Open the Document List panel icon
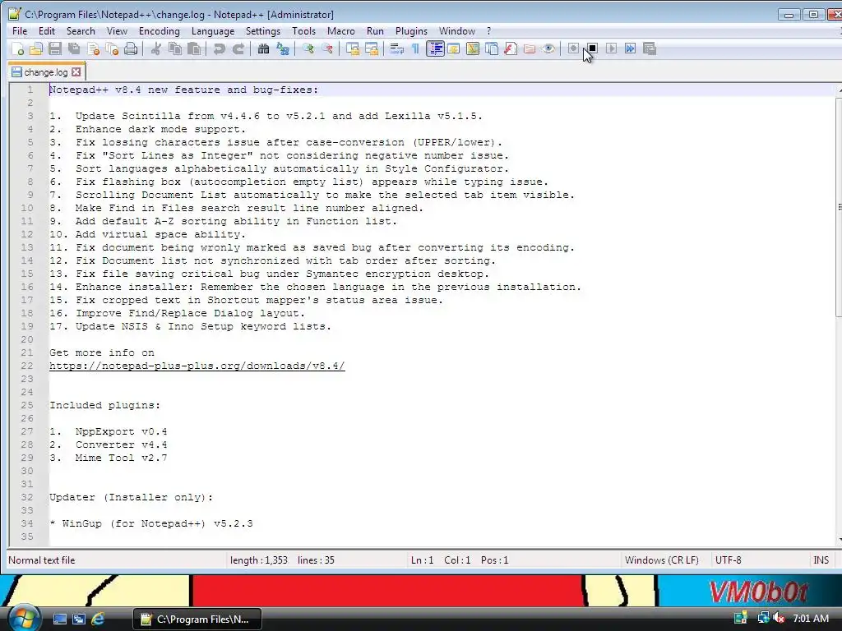Viewport: 842px width, 631px height. click(492, 49)
